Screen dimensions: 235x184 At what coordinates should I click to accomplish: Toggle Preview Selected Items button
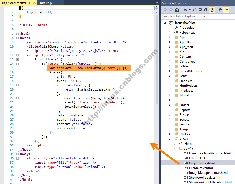(226, 10)
